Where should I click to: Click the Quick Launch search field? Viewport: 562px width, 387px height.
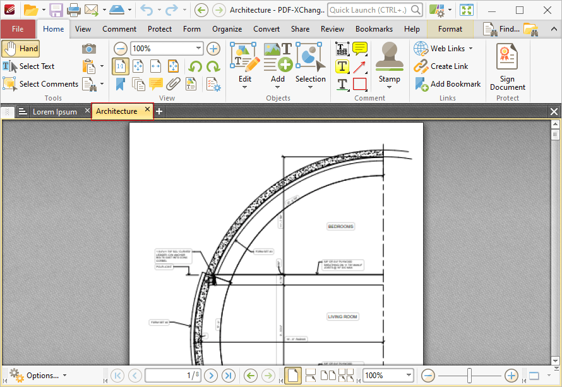(375, 10)
